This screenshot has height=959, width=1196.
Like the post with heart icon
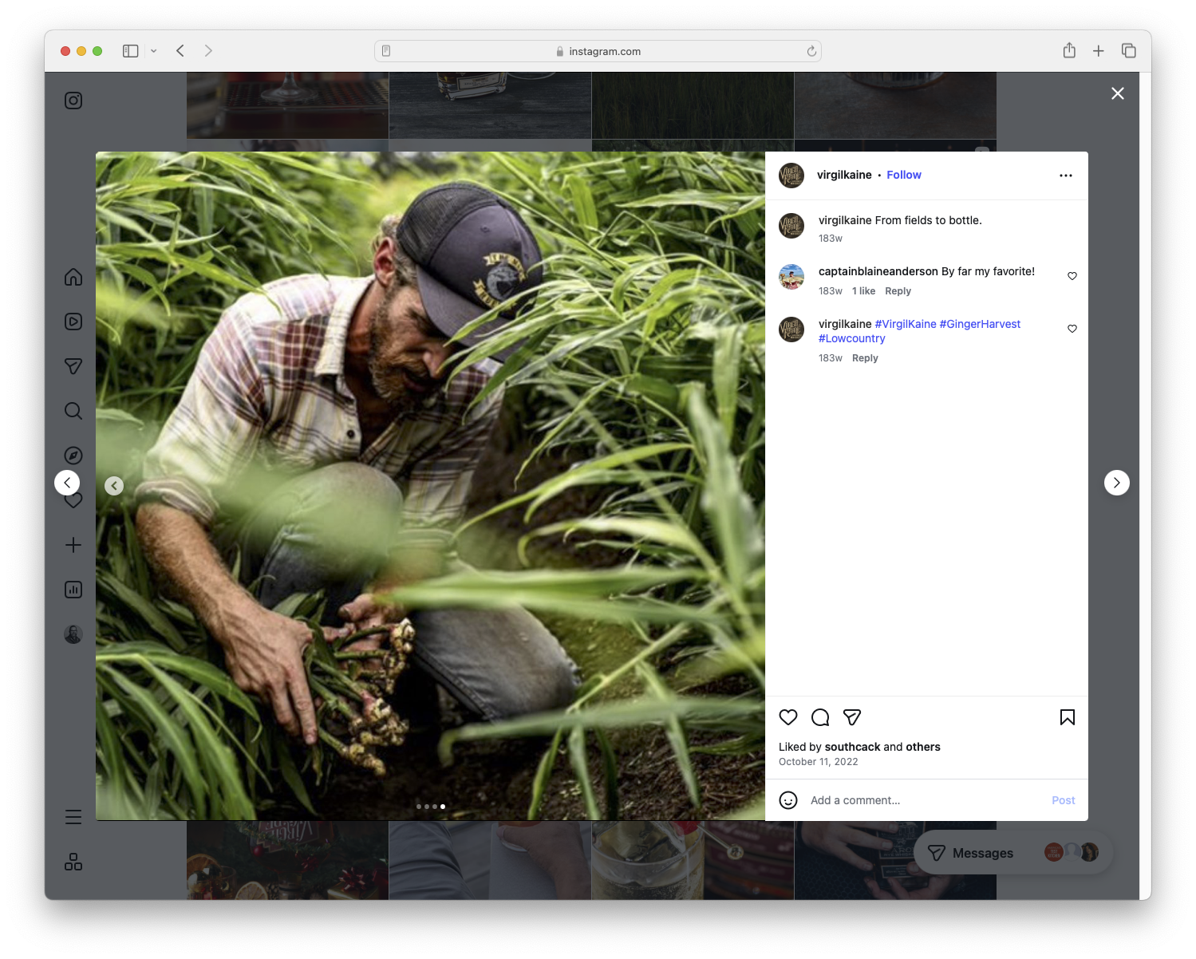point(788,717)
